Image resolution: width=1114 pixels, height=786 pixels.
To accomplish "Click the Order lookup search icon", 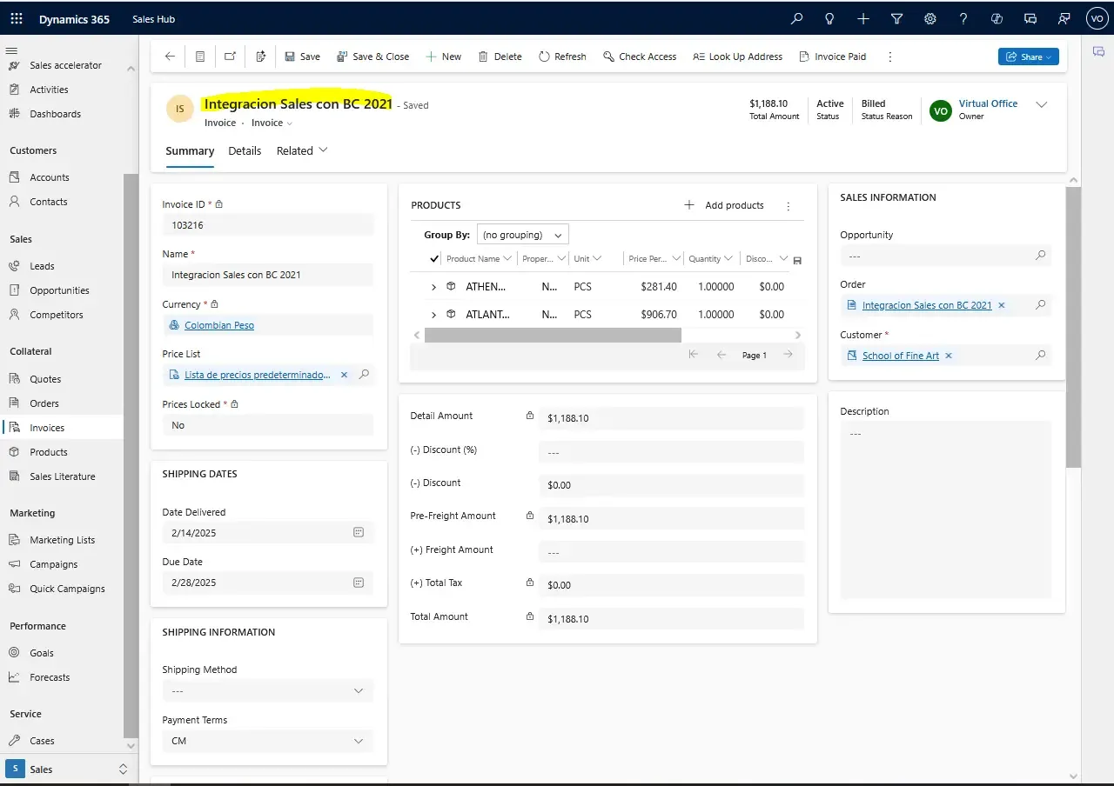I will [x=1040, y=305].
